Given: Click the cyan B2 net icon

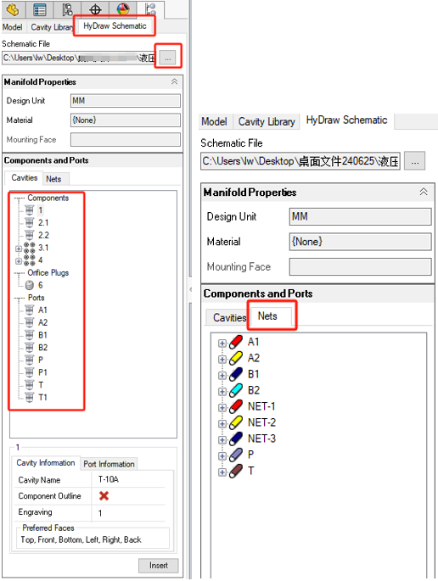Looking at the screenshot, I should tap(236, 390).
